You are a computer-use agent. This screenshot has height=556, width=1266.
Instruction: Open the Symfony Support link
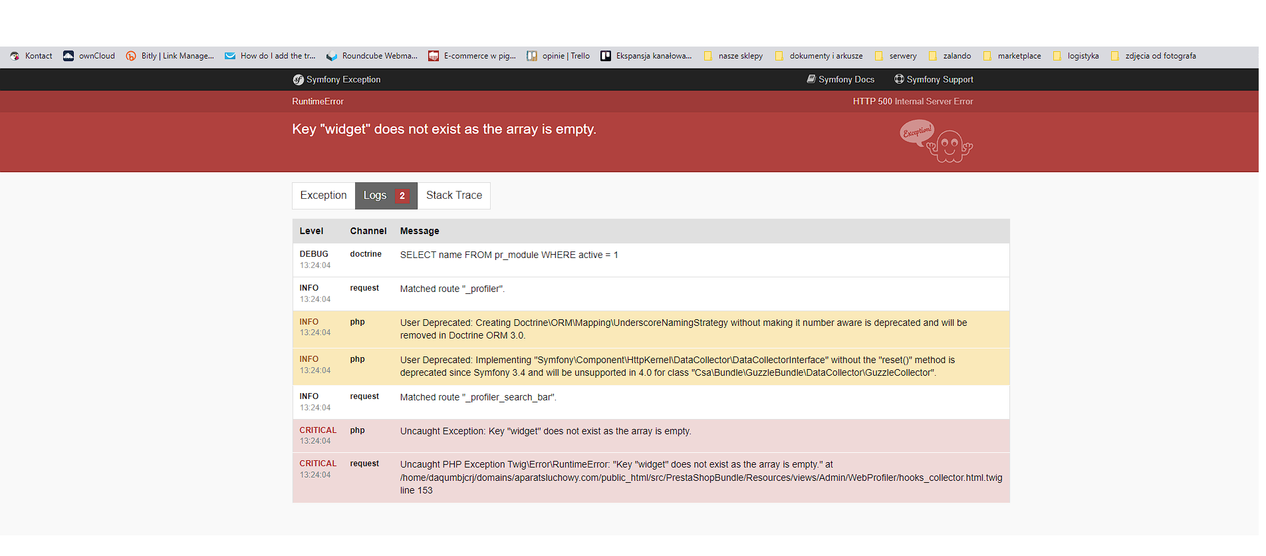940,80
